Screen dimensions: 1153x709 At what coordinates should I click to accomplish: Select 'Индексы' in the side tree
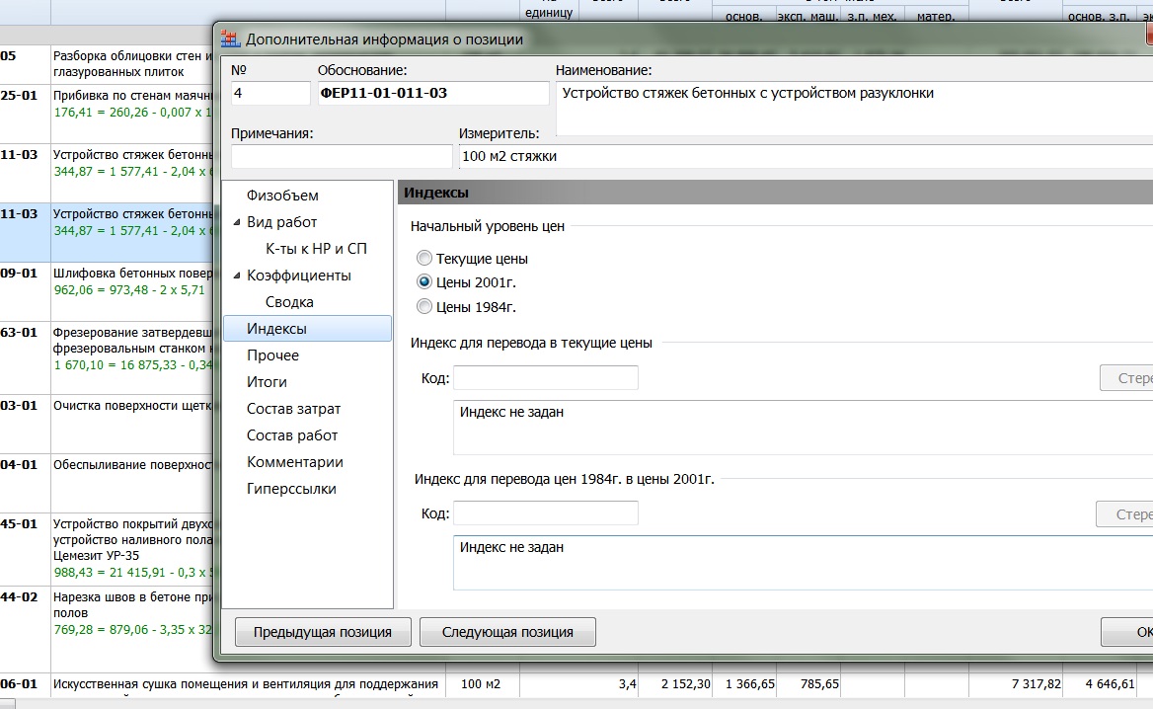(276, 329)
